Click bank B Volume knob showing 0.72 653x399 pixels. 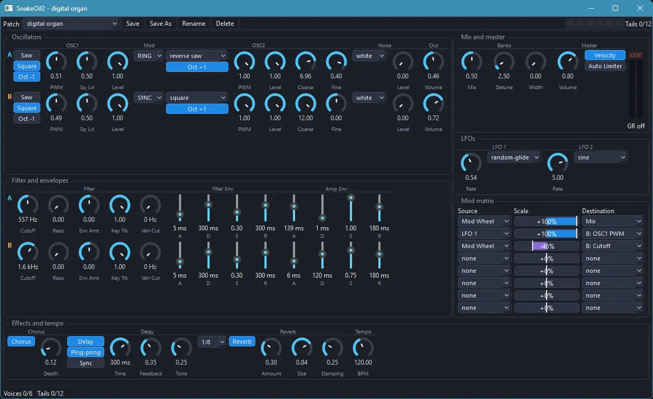point(433,104)
